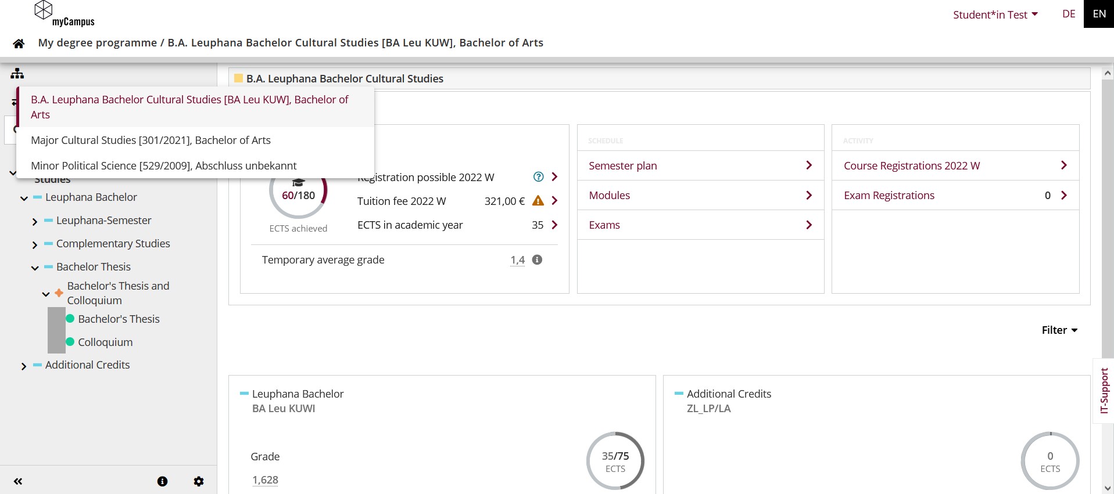Click blue dash icon before Additional Credits card
This screenshot has width=1114, height=494.
(x=679, y=394)
